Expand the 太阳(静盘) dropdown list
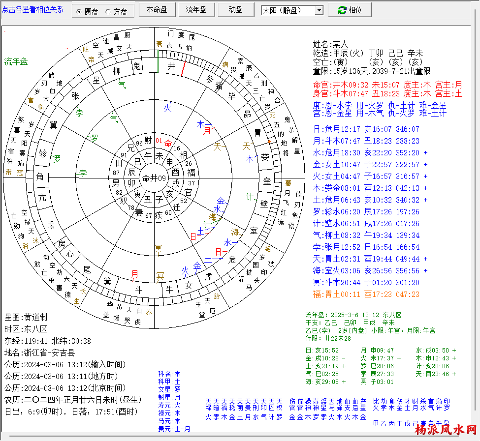 319,10
